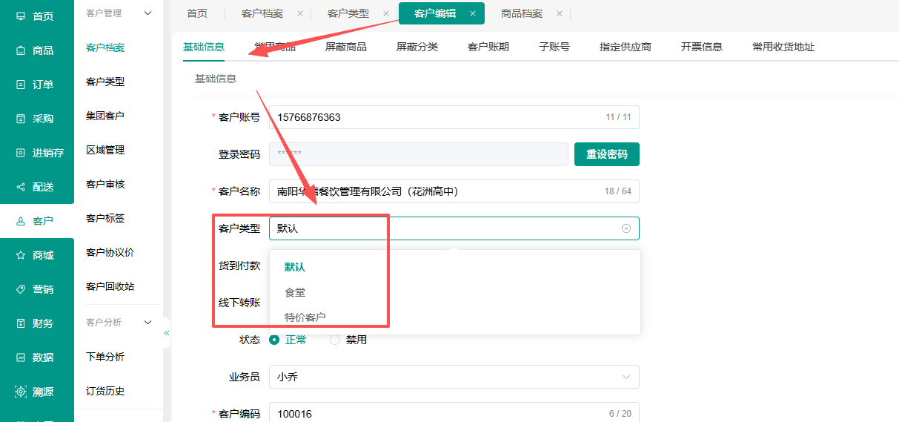This screenshot has width=899, height=422.
Task: Close the 客户档案 tab
Action: [x=299, y=13]
